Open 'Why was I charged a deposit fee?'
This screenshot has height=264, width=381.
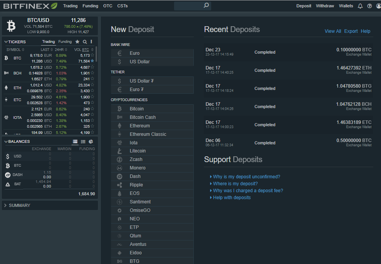point(248,191)
